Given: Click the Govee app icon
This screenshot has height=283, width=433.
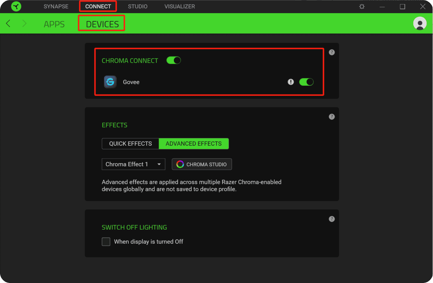Looking at the screenshot, I should tap(110, 82).
